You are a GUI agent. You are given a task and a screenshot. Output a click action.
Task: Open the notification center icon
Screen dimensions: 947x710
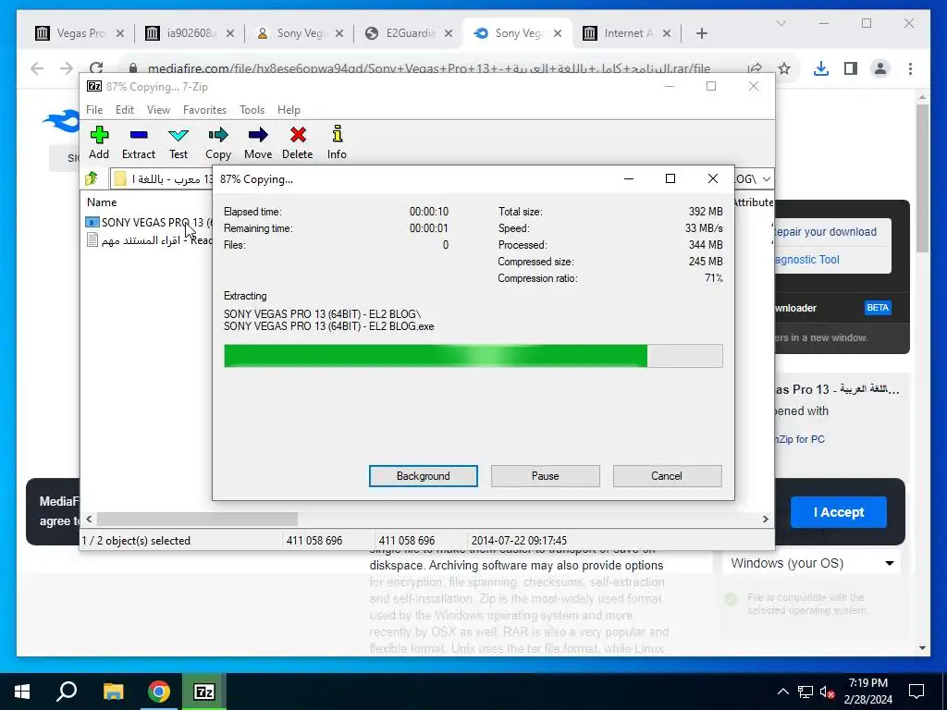coord(916,692)
